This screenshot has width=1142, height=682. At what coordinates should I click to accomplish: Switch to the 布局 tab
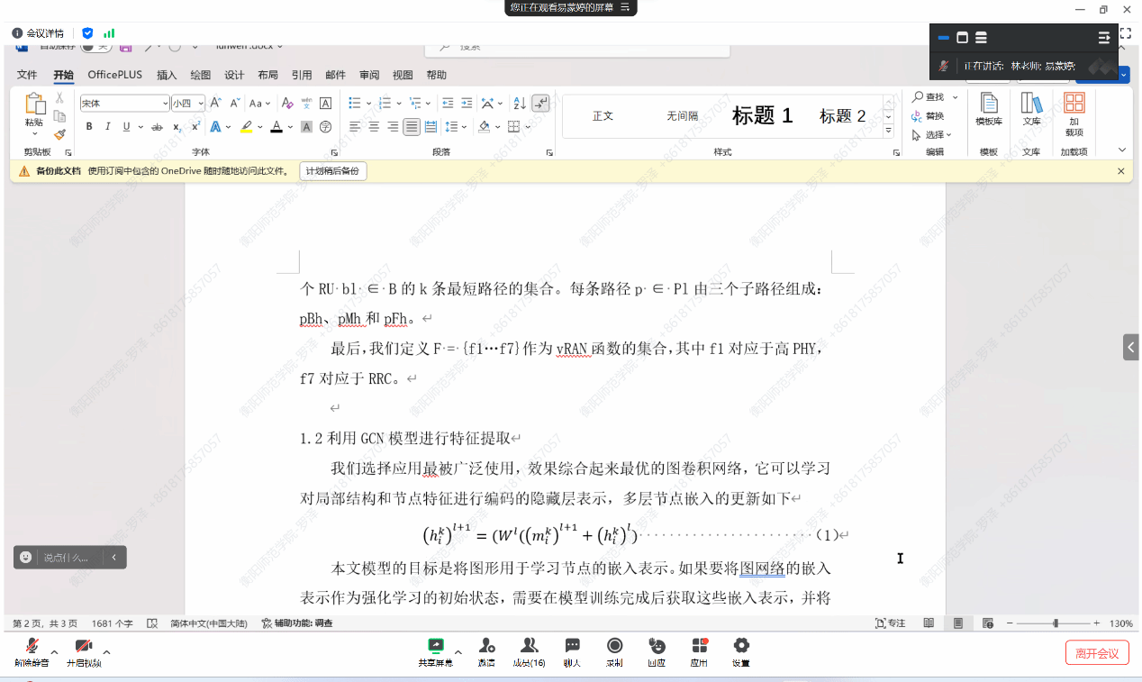(267, 75)
